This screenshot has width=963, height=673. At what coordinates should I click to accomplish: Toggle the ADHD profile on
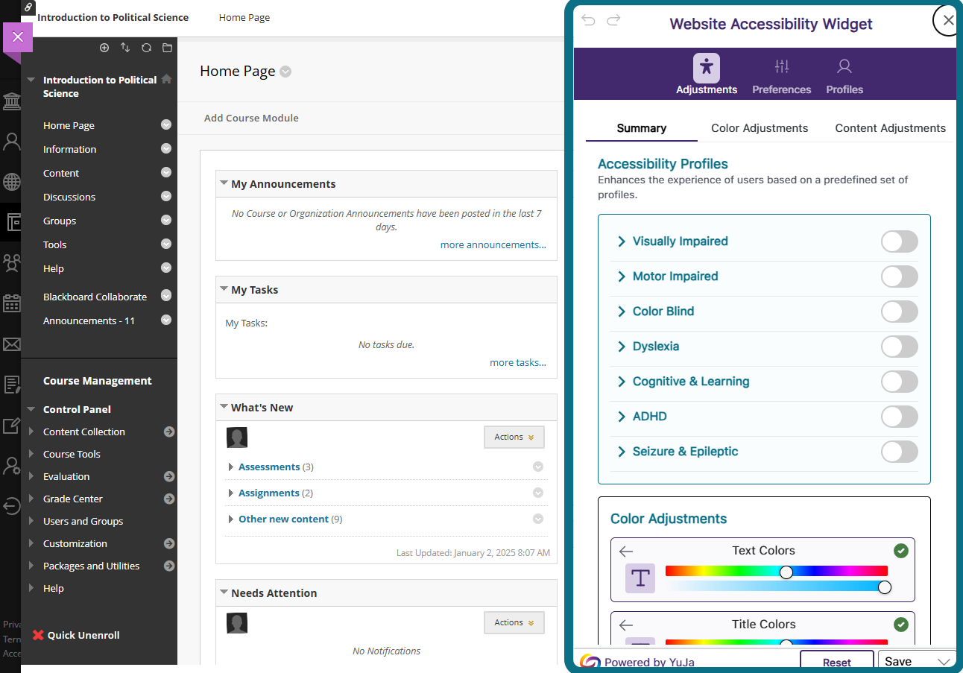[900, 417]
